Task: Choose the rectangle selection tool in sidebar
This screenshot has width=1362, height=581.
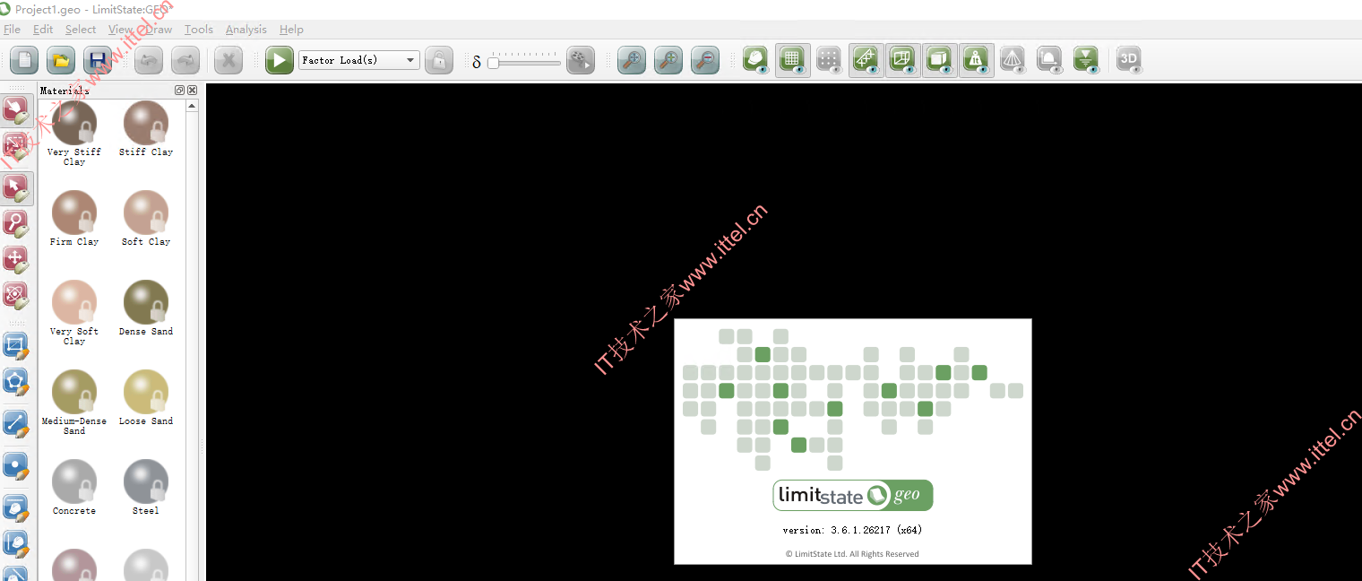Action: [x=16, y=147]
